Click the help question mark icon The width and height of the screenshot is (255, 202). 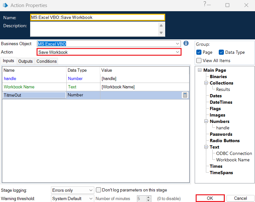205,4
